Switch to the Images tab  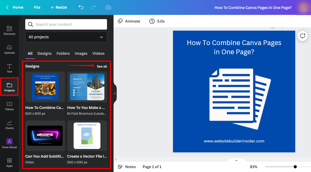(81, 53)
